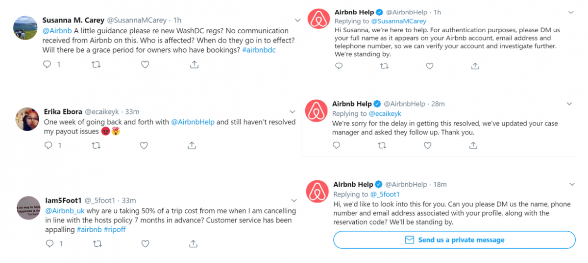Click Send us a private message button
The width and height of the screenshot is (588, 263).
[454, 240]
